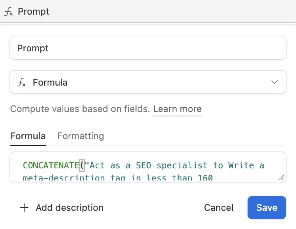The width and height of the screenshot is (296, 229).
Task: Click the plus icon beside Add description
Action: [24, 208]
